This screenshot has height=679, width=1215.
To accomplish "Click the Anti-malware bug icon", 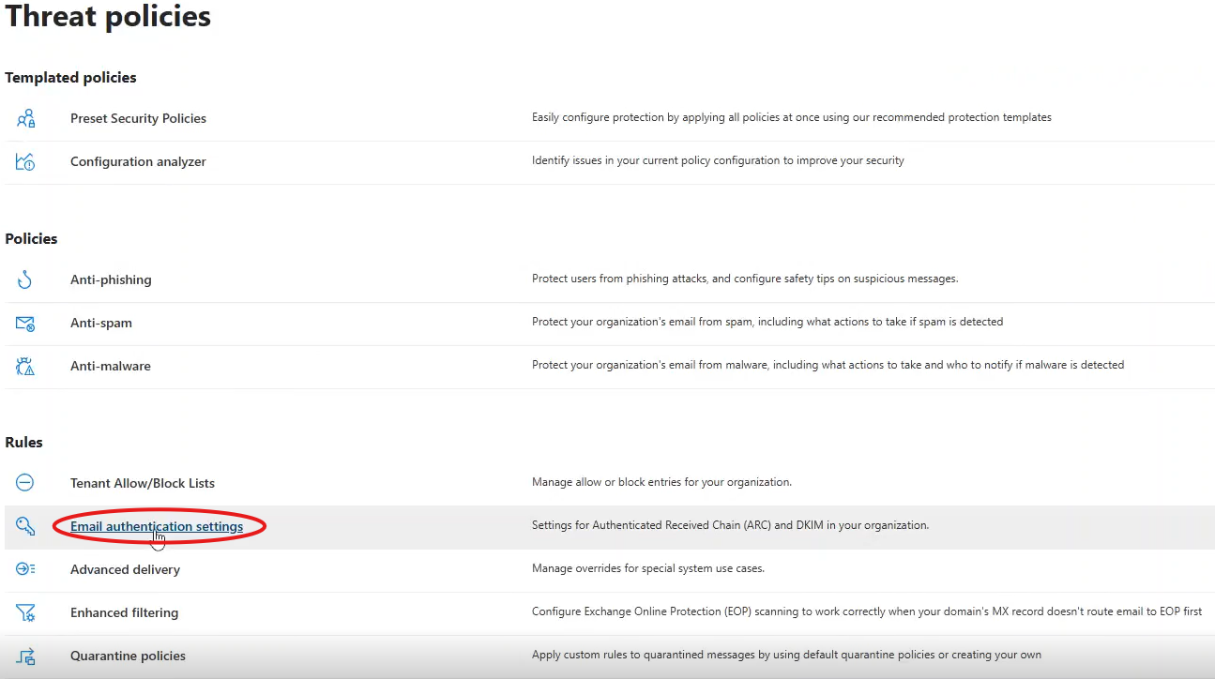I will [25, 366].
